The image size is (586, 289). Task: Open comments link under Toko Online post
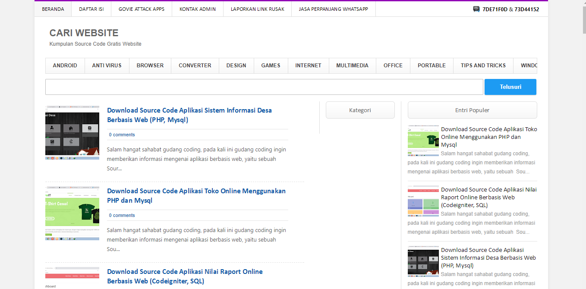(x=122, y=215)
